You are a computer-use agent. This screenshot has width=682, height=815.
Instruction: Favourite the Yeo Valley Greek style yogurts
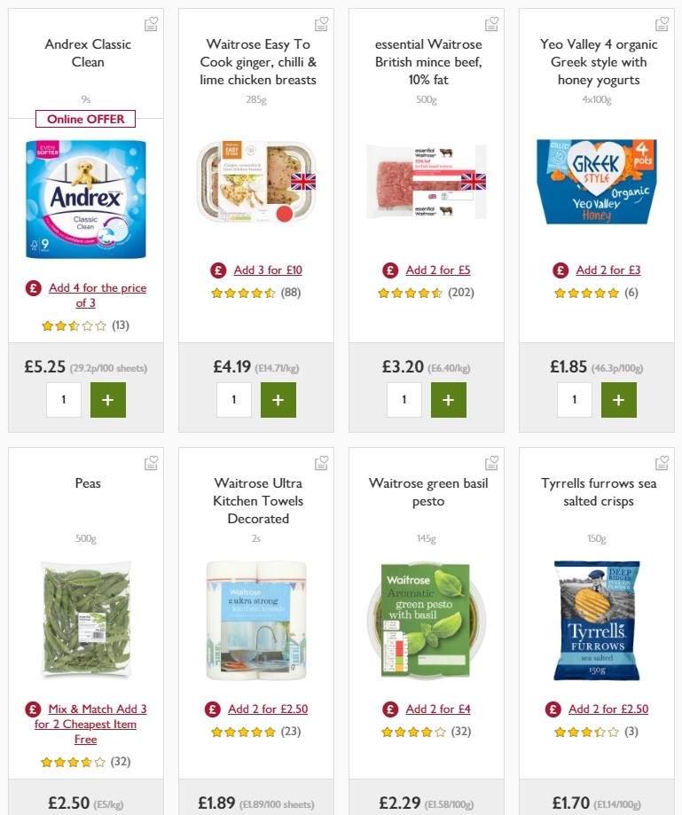662,25
